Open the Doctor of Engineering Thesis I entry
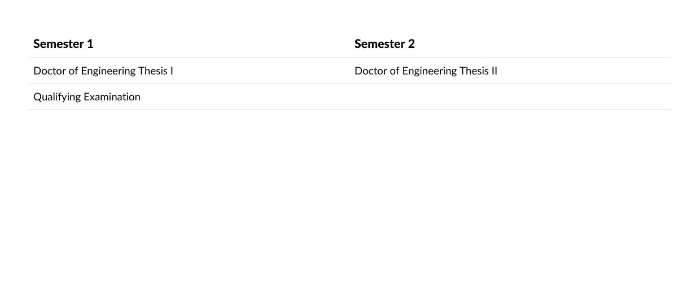700x282 pixels. point(103,71)
